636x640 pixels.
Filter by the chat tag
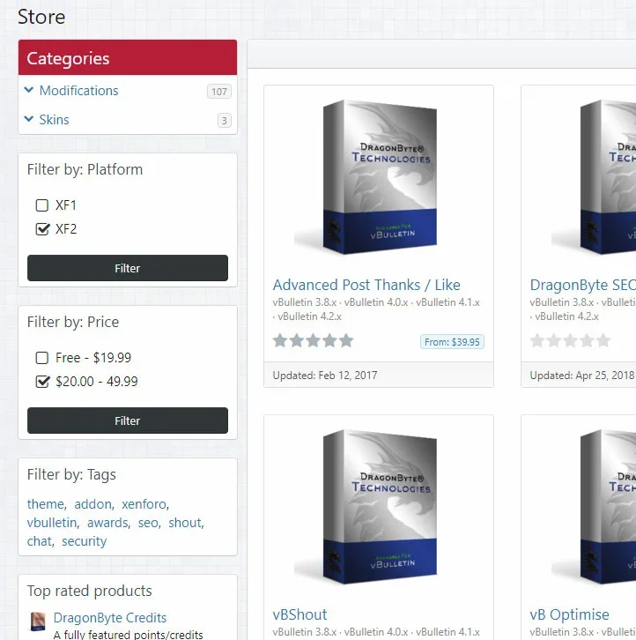(x=40, y=540)
